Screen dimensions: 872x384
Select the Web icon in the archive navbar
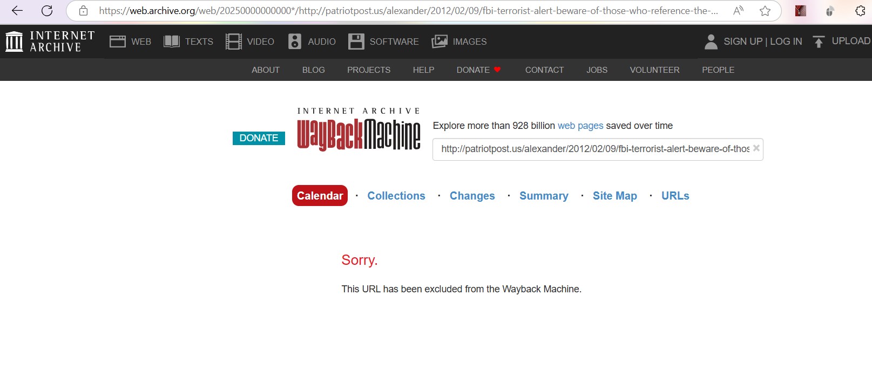[x=118, y=42]
